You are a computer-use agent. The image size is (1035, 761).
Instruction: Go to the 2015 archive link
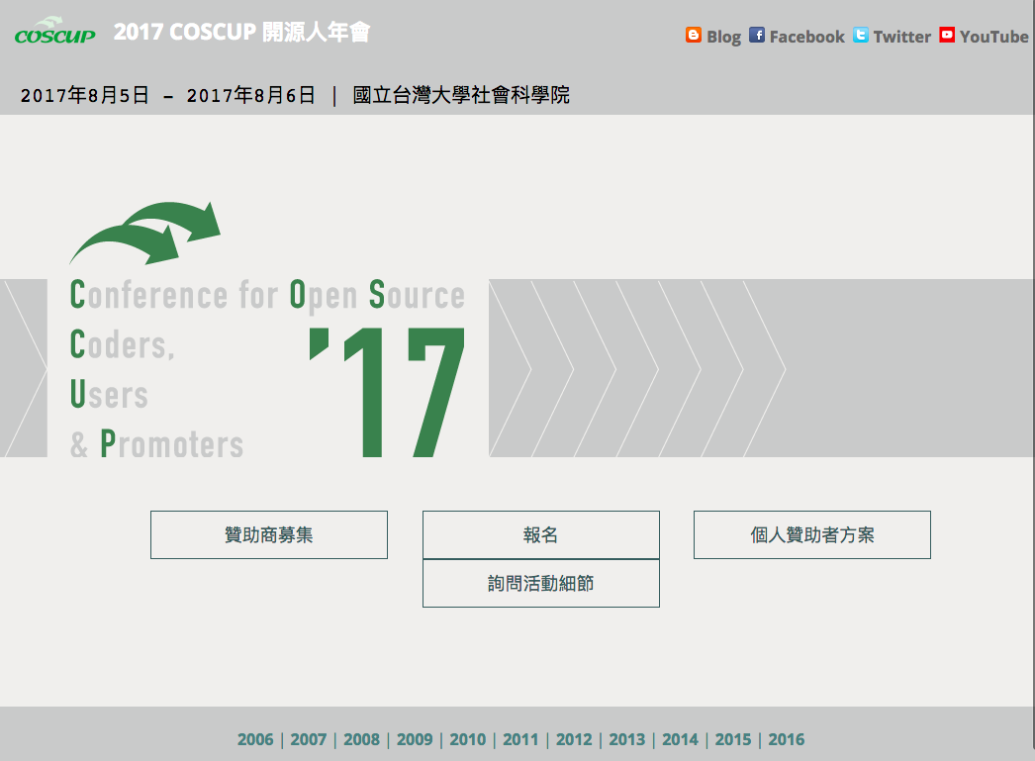pyautogui.click(x=733, y=739)
